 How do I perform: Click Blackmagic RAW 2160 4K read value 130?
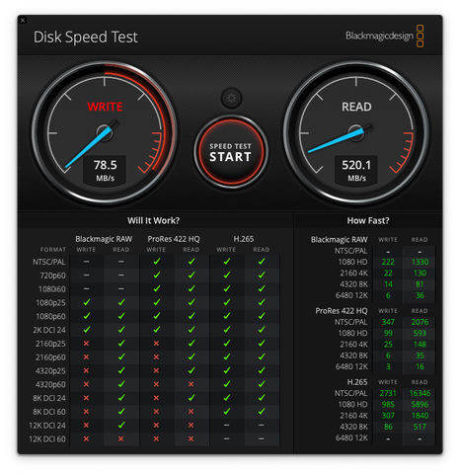(x=420, y=273)
